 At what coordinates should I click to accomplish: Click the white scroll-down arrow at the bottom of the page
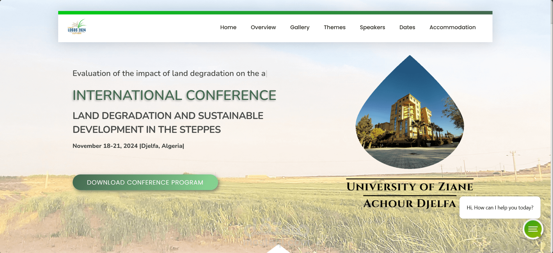click(x=278, y=249)
